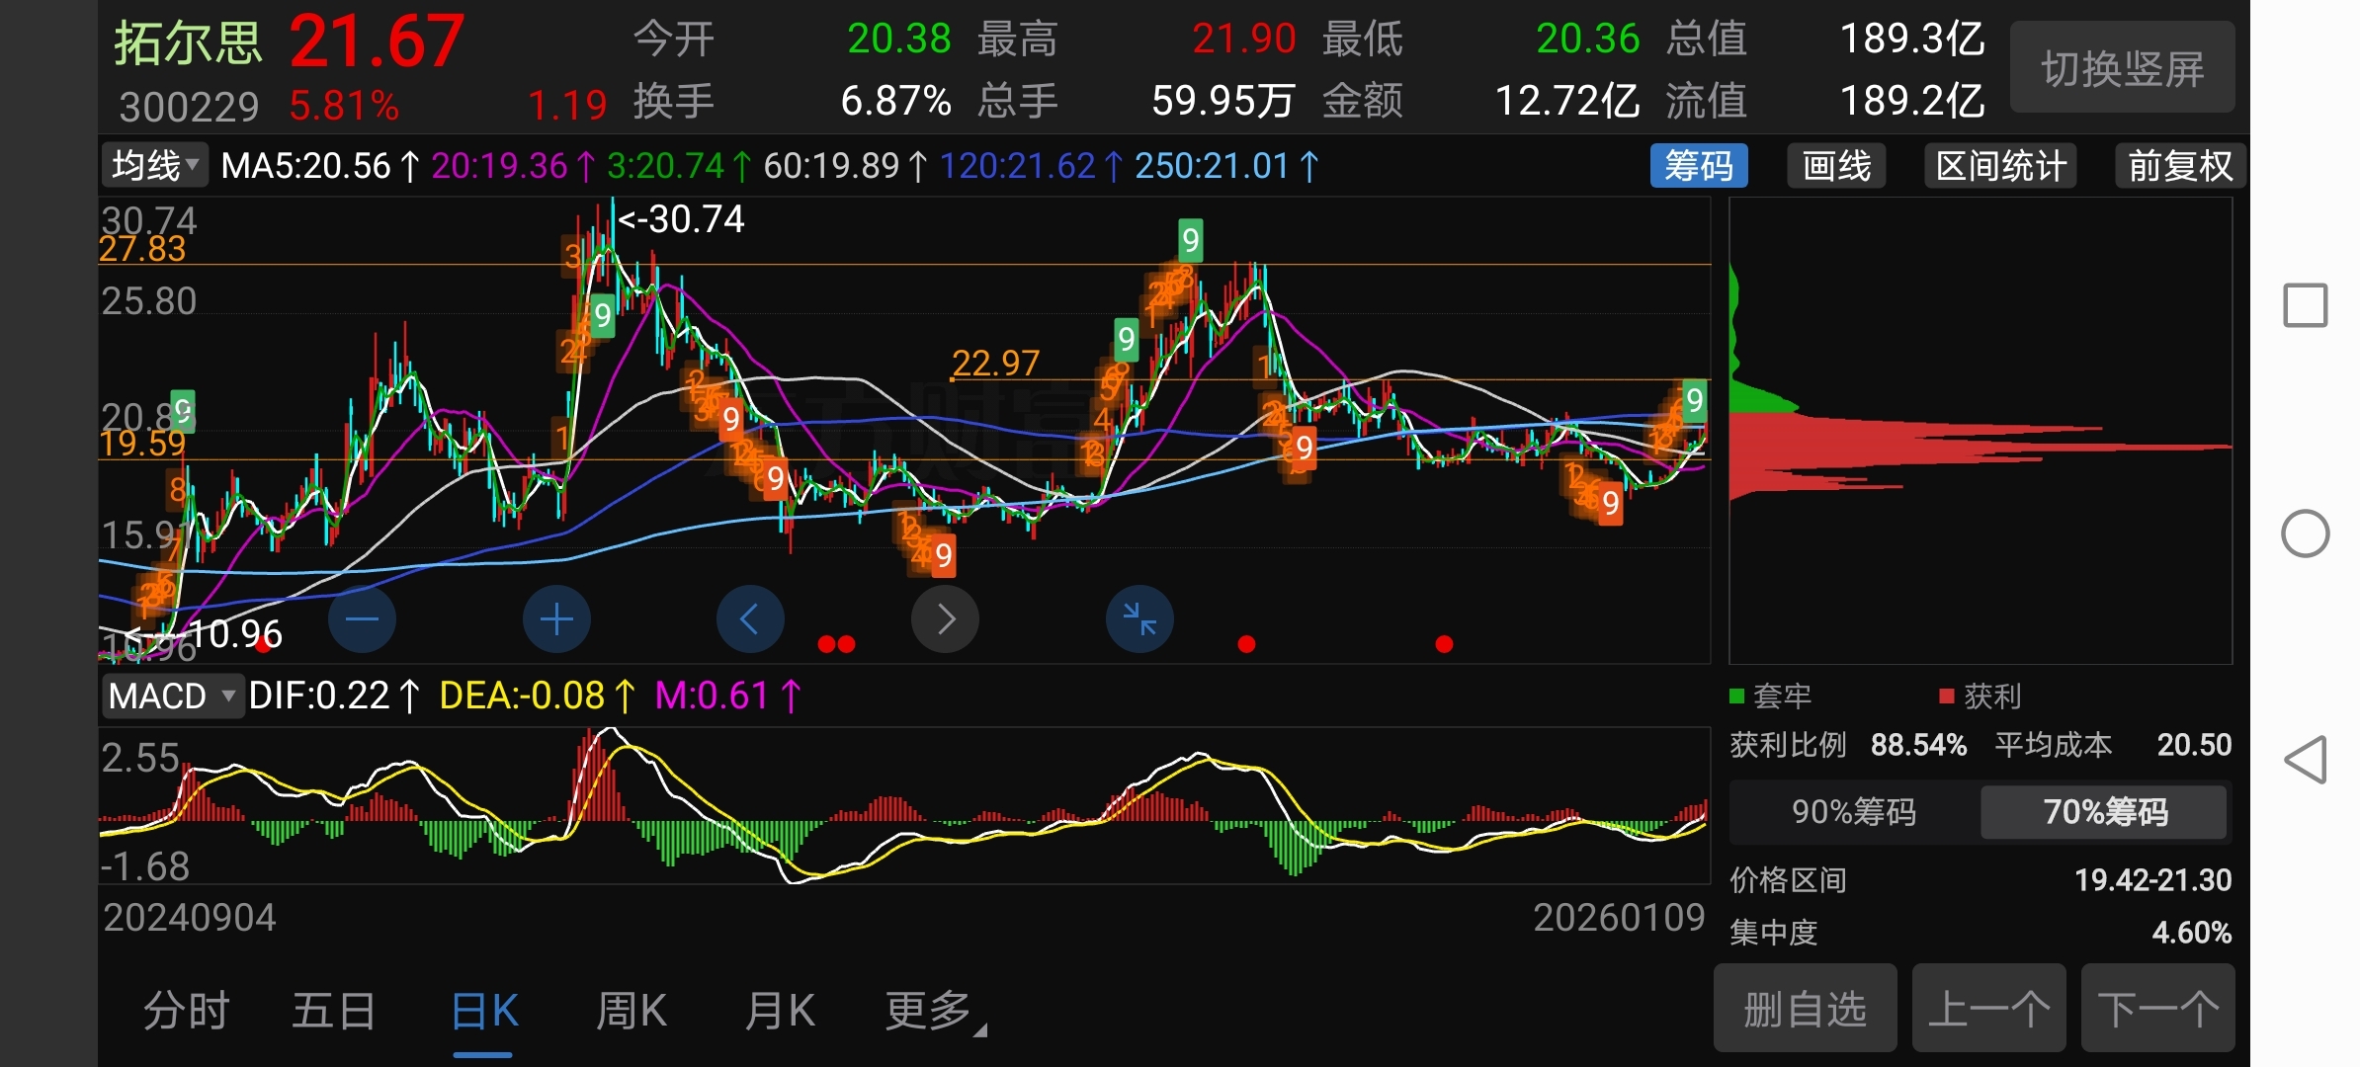The image size is (2360, 1067).
Task: Open the 均线 indicator dropdown
Action: [x=154, y=165]
